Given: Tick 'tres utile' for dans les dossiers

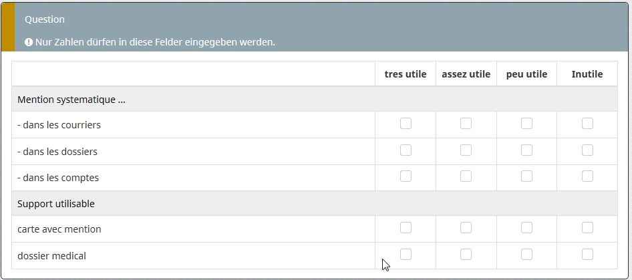Looking at the screenshot, I should (x=406, y=150).
